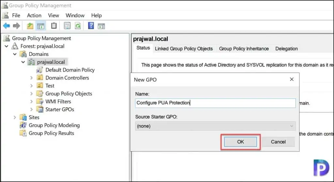Click the Group Policy Modeling icon
The height and width of the screenshot is (182, 334).
23,125
